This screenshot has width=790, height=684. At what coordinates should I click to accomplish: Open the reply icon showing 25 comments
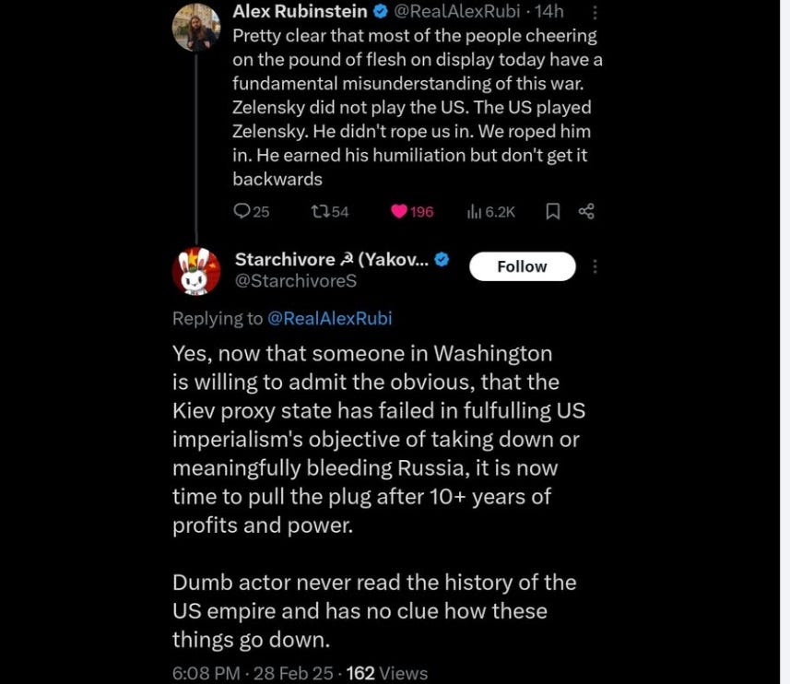tap(252, 211)
